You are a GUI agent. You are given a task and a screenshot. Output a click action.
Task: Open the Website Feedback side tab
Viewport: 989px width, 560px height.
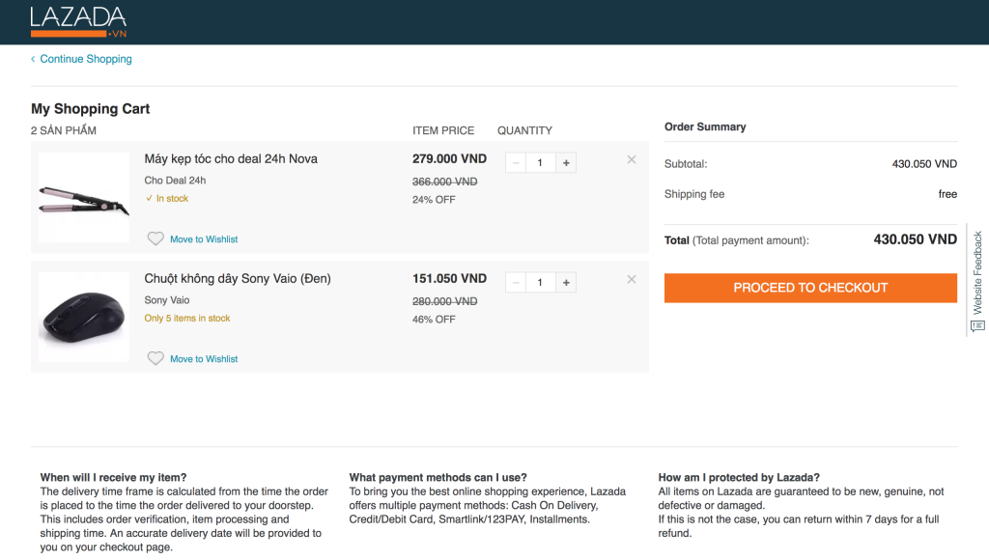977,282
